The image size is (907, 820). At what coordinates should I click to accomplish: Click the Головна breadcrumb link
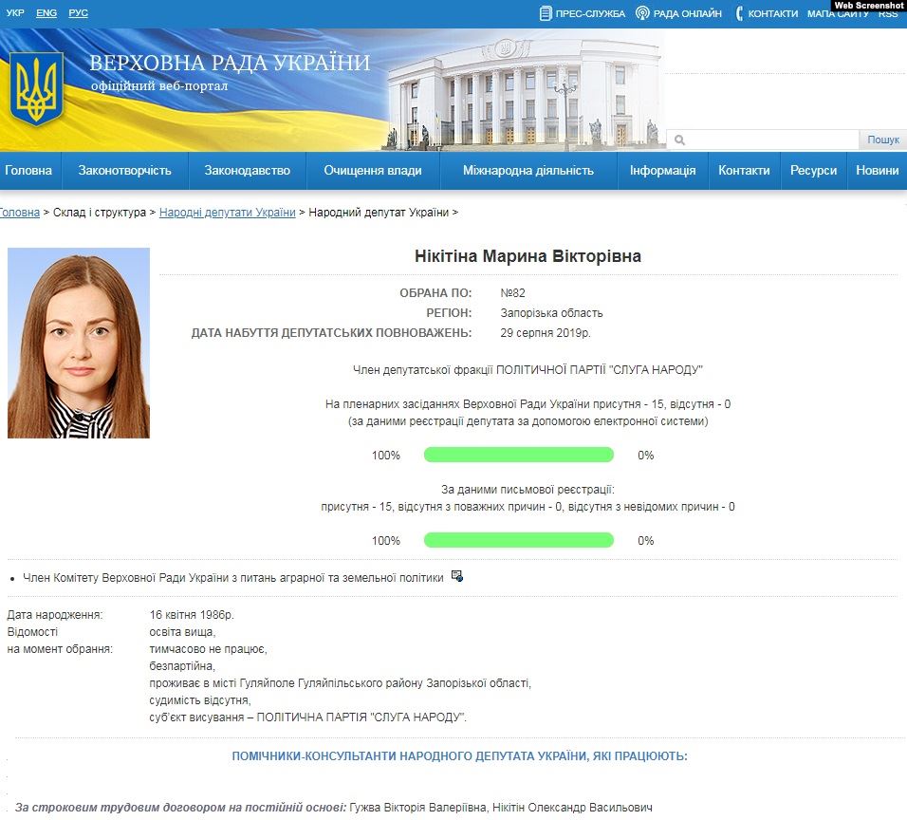tap(19, 213)
